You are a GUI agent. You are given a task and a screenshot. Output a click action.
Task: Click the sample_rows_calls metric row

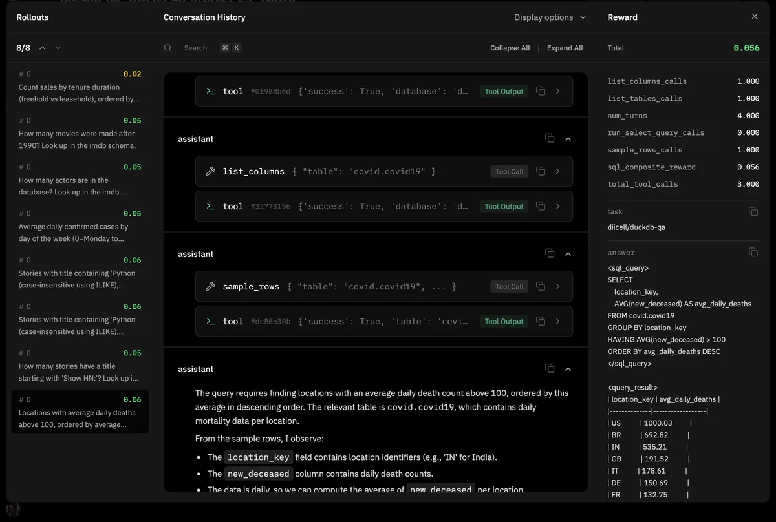tap(684, 150)
